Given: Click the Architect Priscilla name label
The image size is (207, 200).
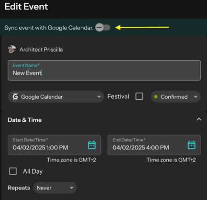Looking at the screenshot, I should (x=41, y=50).
